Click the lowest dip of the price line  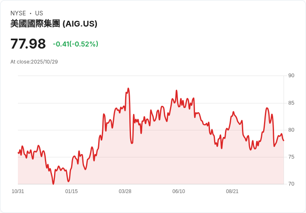click(53, 184)
